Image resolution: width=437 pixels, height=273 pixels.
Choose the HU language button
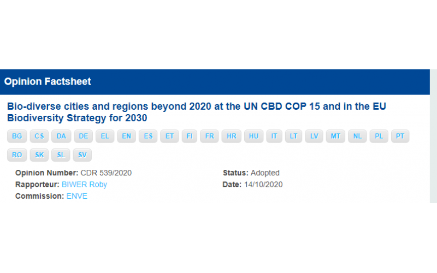click(x=253, y=136)
